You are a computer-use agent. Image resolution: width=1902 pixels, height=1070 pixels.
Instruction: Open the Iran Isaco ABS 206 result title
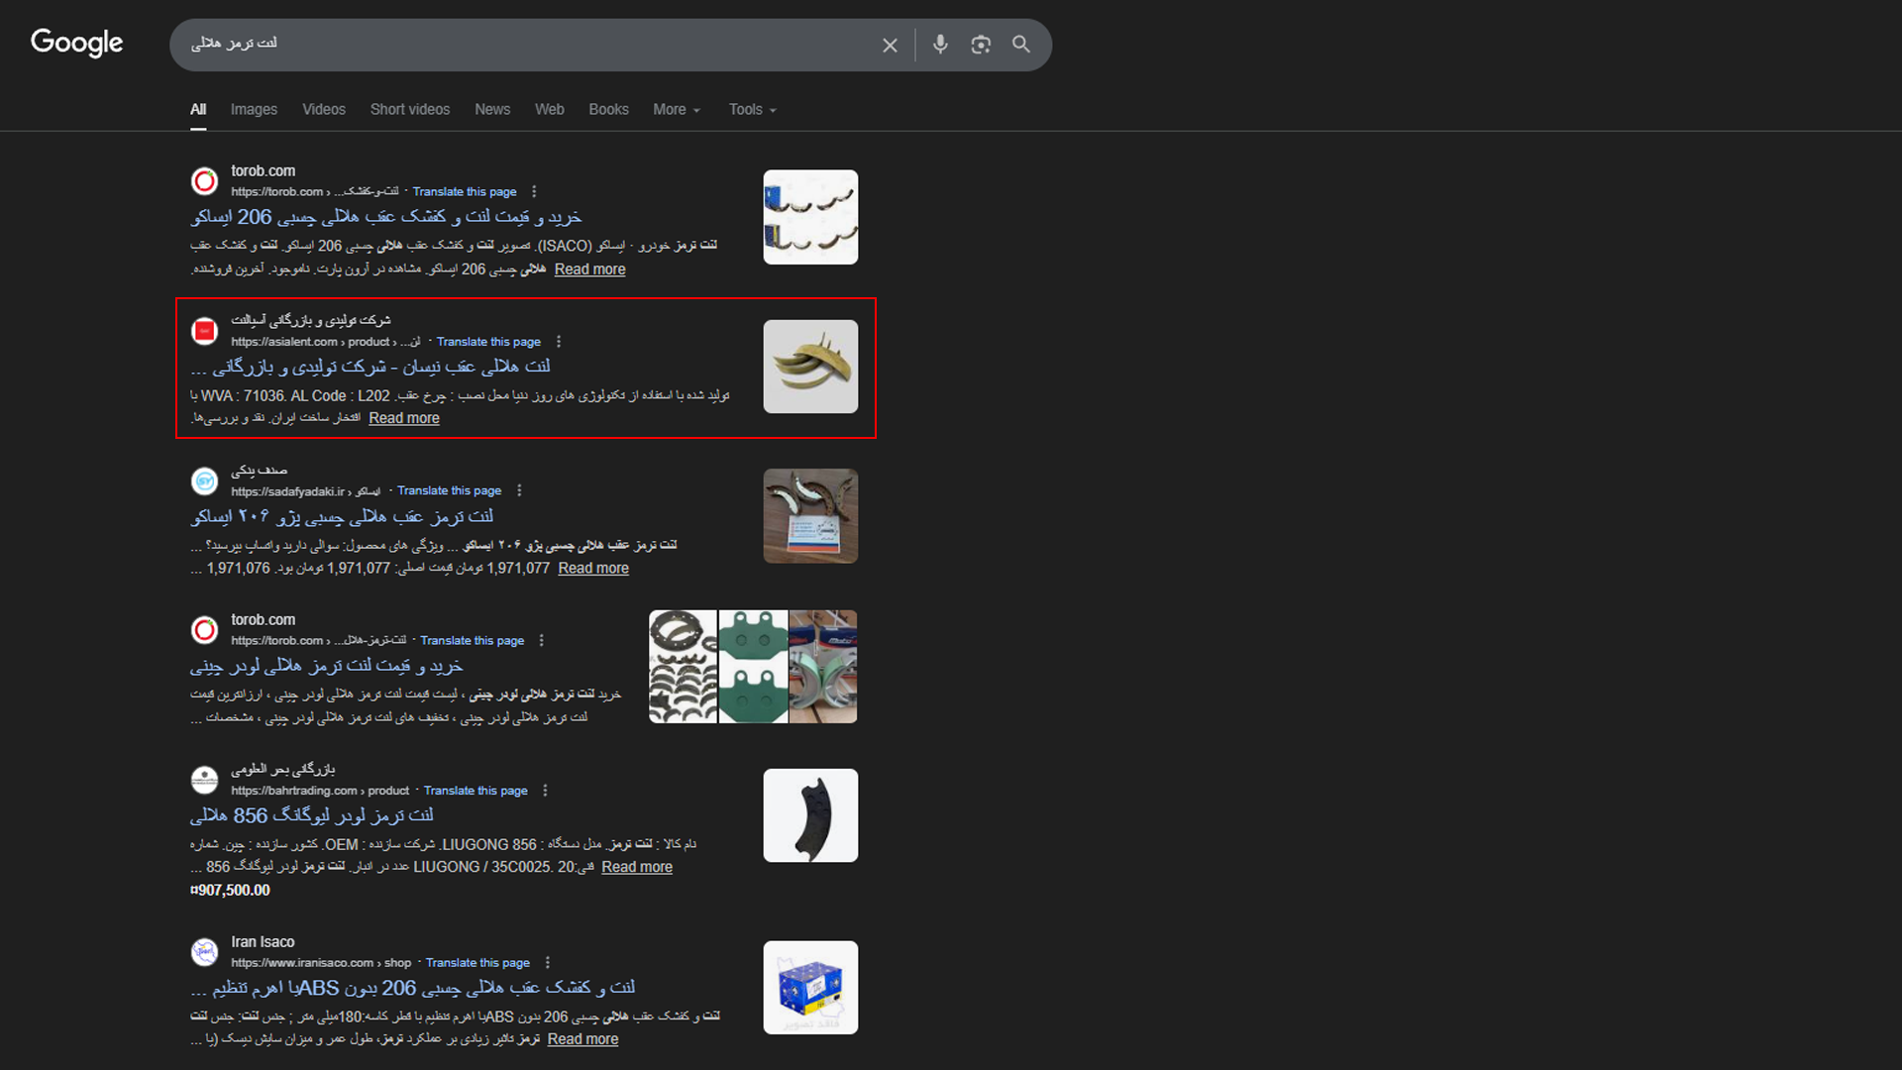point(413,988)
